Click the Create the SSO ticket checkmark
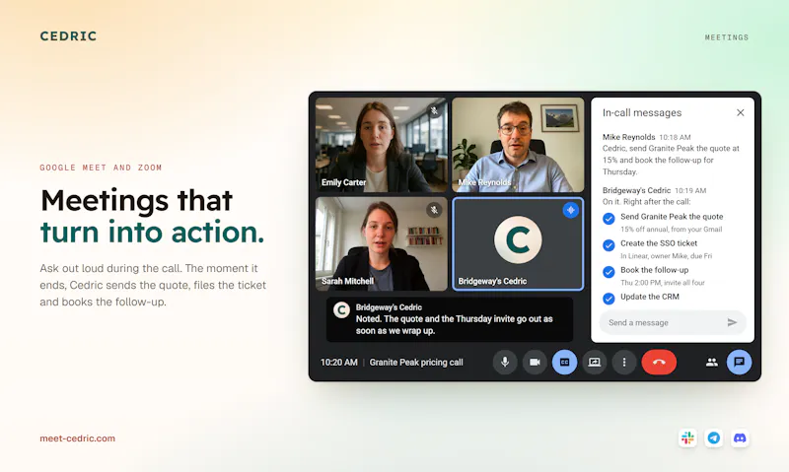 (609, 245)
